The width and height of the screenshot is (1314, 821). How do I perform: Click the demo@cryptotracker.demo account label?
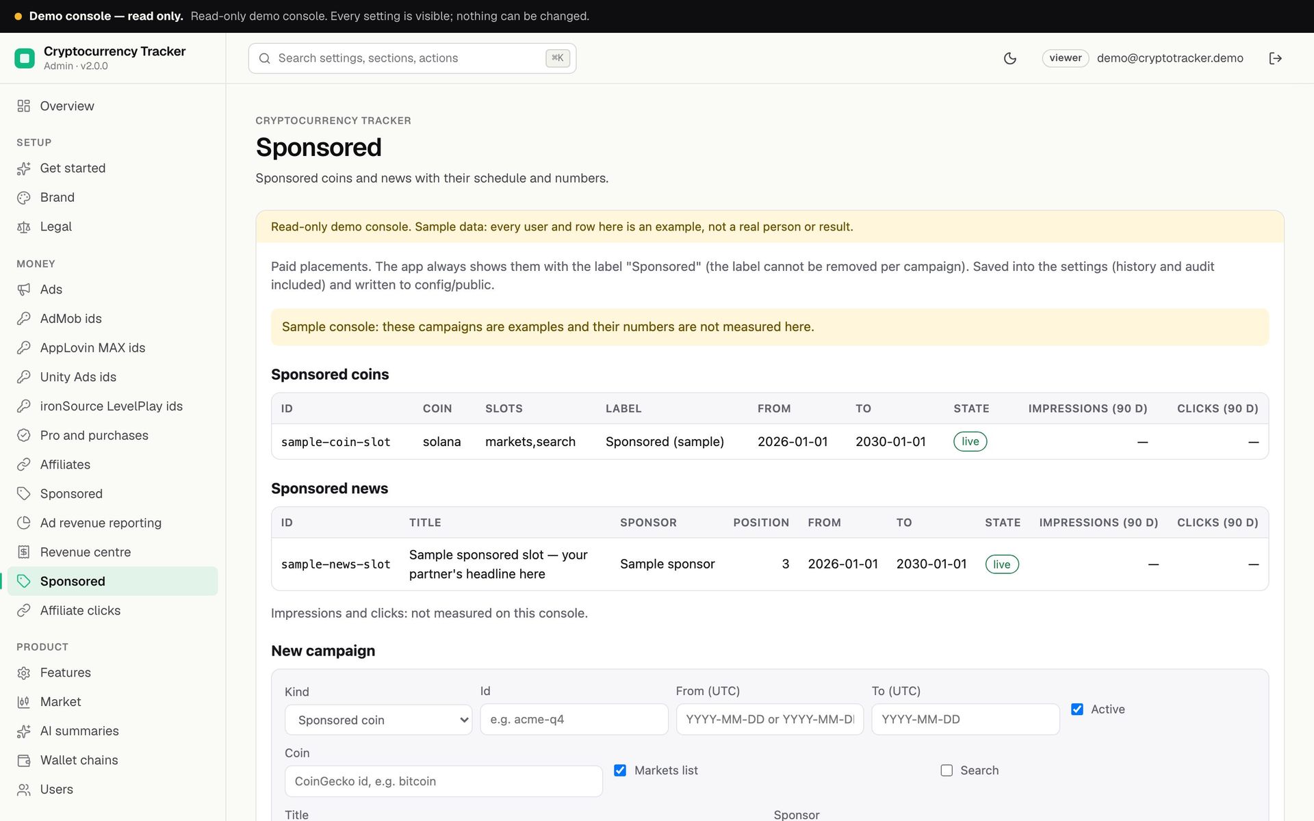1170,58
